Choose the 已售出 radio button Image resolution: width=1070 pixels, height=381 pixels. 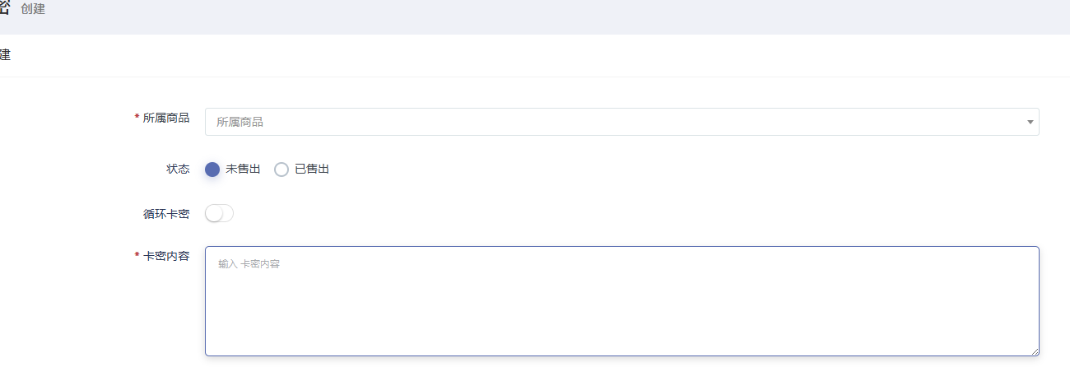[281, 170]
